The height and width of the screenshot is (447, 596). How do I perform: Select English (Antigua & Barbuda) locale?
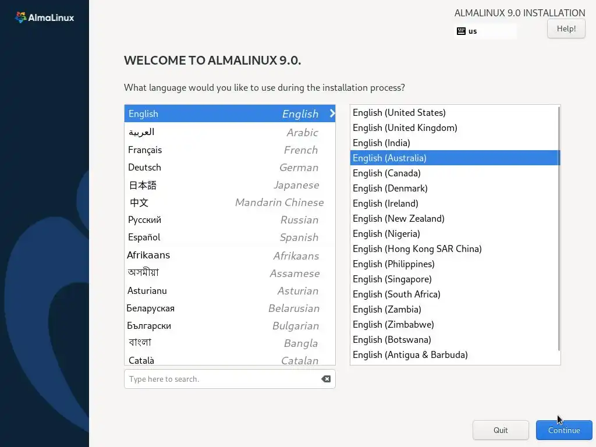pos(454,354)
